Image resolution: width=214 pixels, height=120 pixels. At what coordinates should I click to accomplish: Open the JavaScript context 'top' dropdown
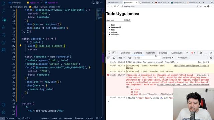tap(122, 58)
